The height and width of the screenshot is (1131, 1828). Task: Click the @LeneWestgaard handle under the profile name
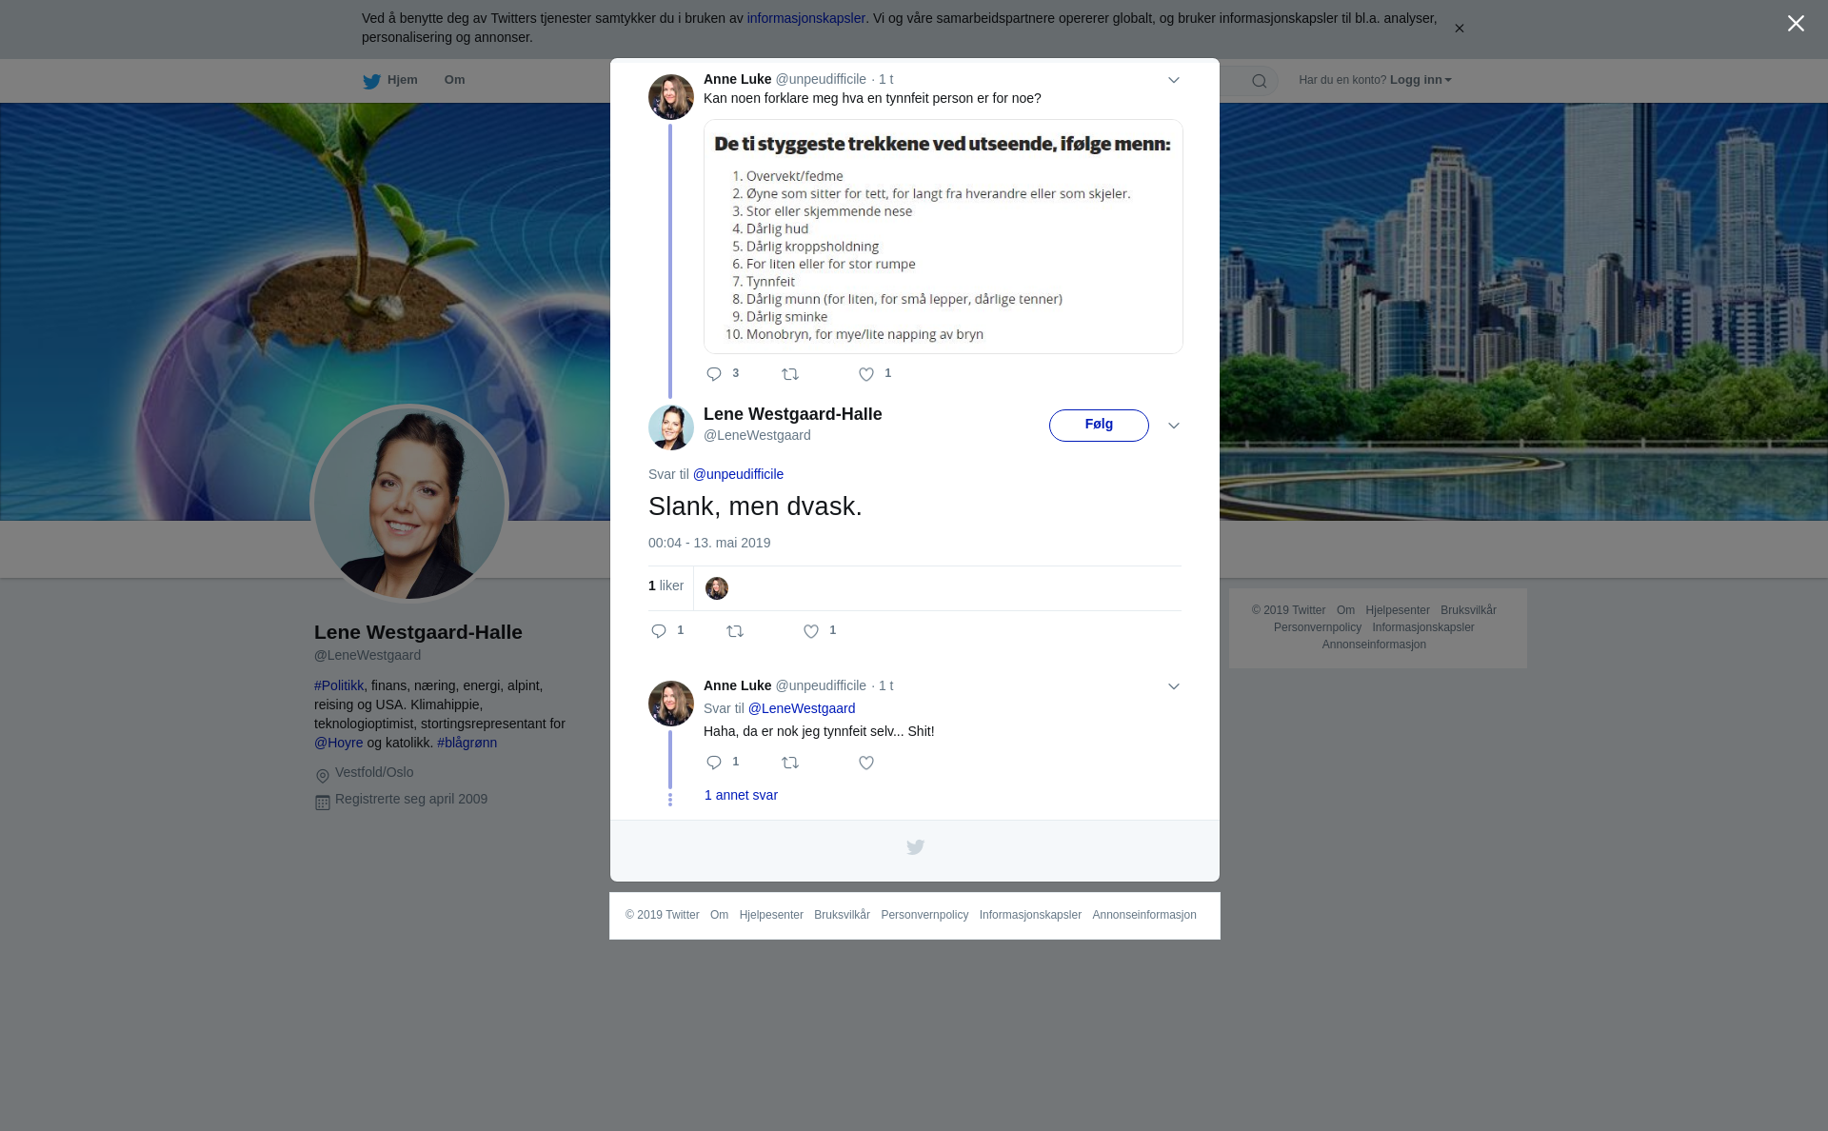tap(368, 655)
